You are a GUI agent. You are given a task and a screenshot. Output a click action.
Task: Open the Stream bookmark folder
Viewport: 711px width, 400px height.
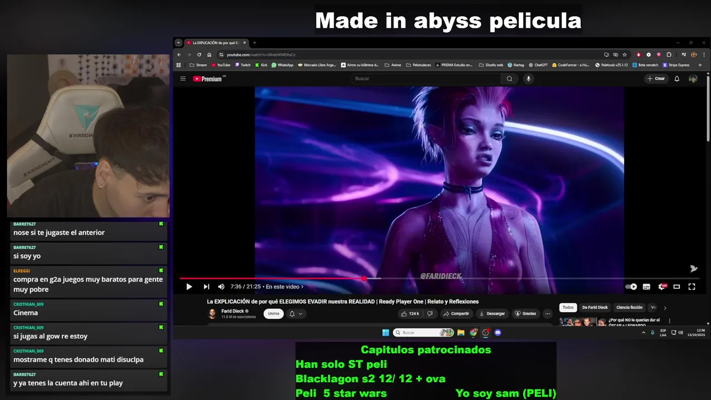[x=198, y=65]
